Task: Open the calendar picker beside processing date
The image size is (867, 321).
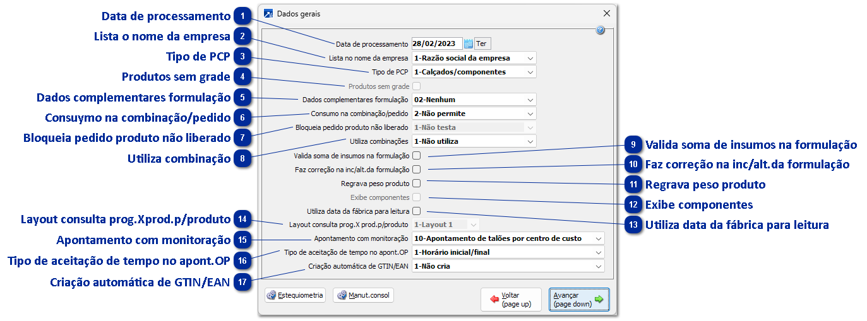Action: [x=469, y=44]
